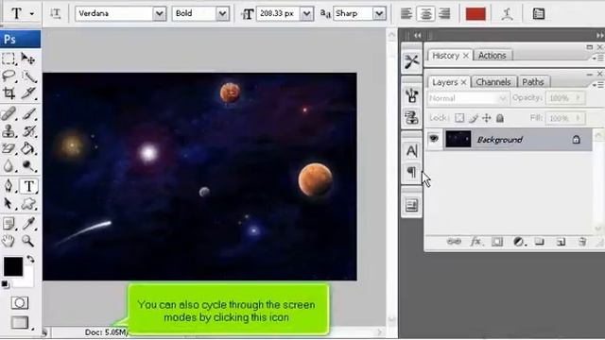The image size is (605, 340).
Task: Center the text alignment
Action: tap(425, 14)
